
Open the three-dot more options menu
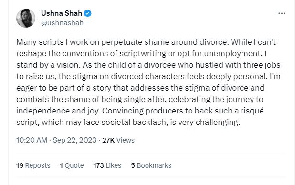click(282, 13)
